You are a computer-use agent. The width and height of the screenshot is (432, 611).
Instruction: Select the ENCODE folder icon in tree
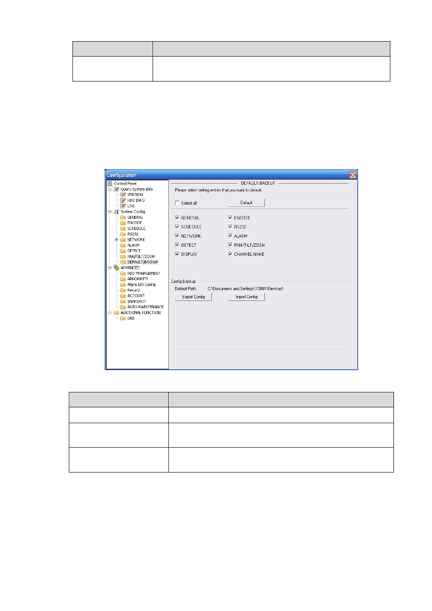tap(123, 223)
